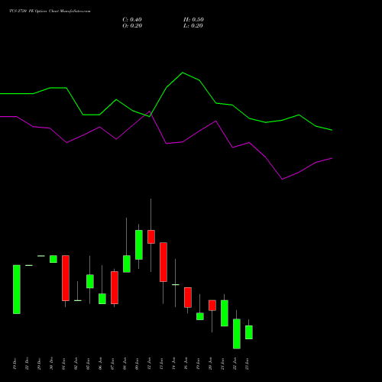Click the '21 Jan' date axis label
Image resolution: width=382 pixels, height=382 pixels.
(x=222, y=364)
